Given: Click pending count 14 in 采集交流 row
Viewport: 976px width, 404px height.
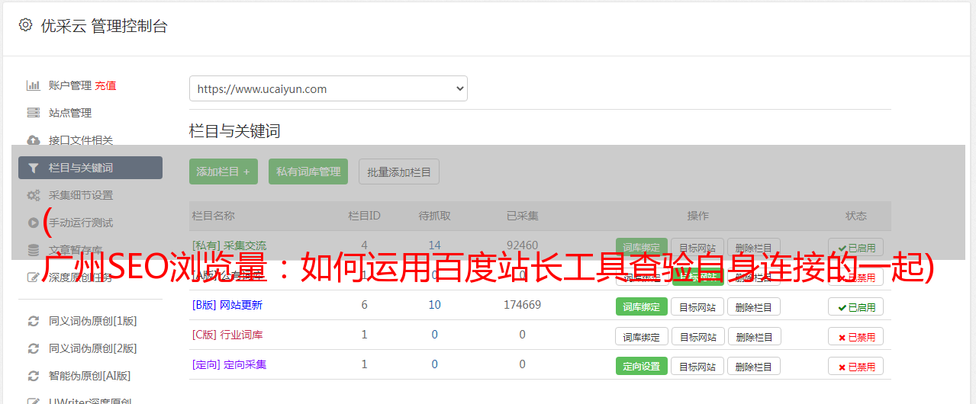Looking at the screenshot, I should tap(435, 245).
